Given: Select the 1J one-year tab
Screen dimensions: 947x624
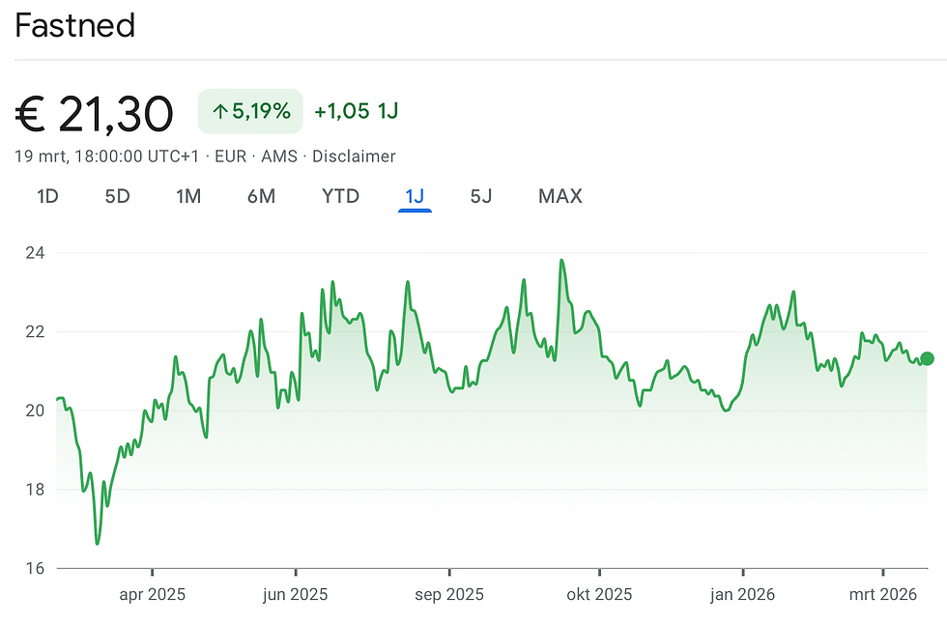Looking at the screenshot, I should tap(415, 196).
